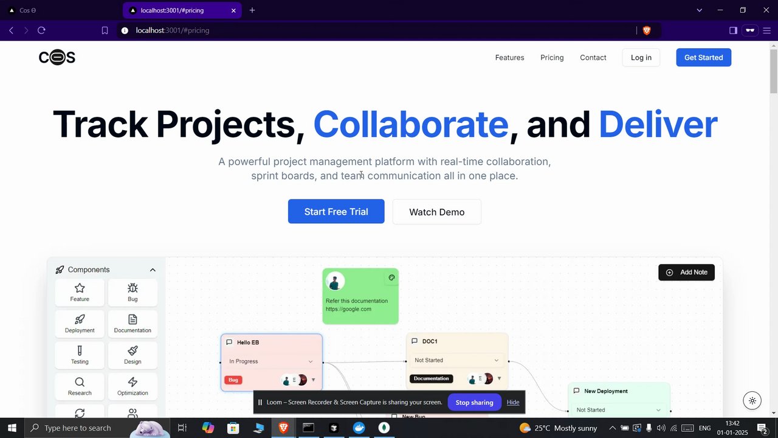Switch to the 'Cos' browser tab
This screenshot has height=438, width=778.
(61, 10)
